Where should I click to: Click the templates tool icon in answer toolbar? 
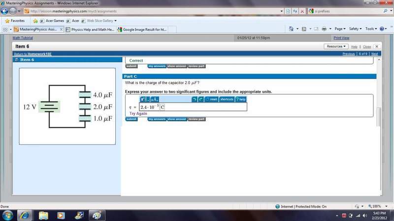pos(144,99)
